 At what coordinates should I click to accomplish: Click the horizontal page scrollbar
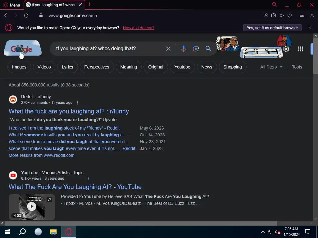[x=141, y=223]
